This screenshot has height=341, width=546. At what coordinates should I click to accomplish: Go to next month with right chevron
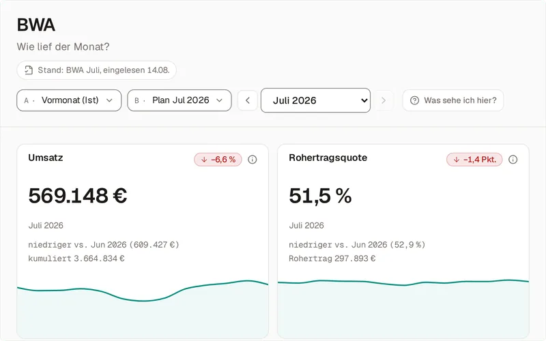pos(384,100)
